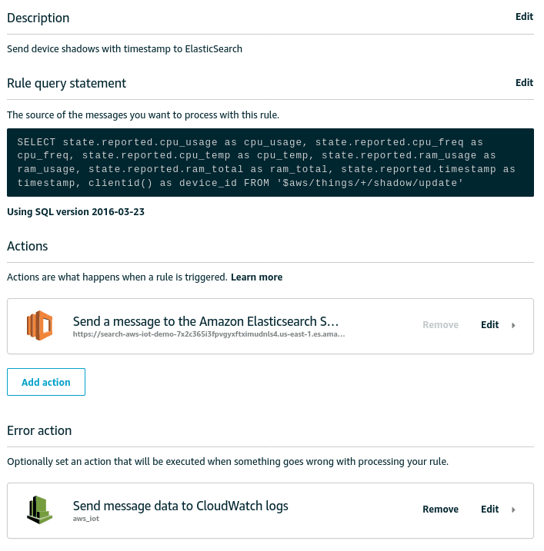Remove the Elasticsearch action
Image resolution: width=544 pixels, height=551 pixels.
pos(441,325)
